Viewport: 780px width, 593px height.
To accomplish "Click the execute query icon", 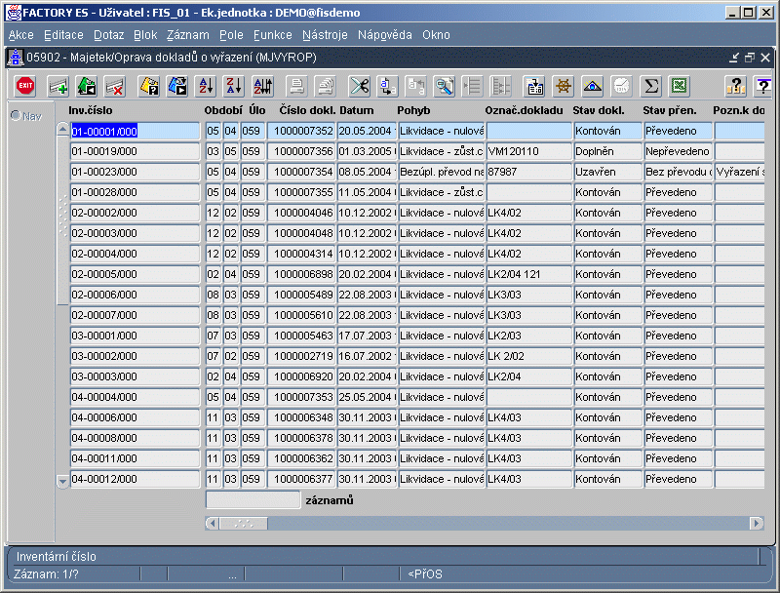I will point(177,86).
